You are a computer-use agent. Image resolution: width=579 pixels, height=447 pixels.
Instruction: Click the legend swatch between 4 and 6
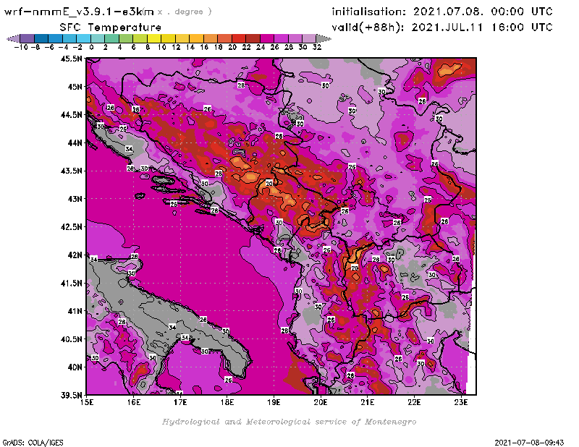tap(126, 38)
